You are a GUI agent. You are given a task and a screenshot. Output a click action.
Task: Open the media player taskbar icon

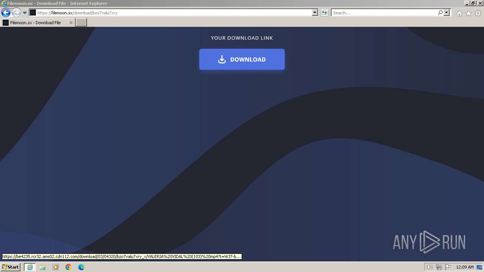tap(56, 267)
